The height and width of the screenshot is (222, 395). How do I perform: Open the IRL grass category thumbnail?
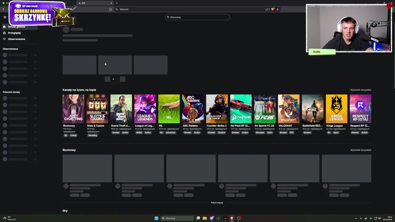click(169, 109)
